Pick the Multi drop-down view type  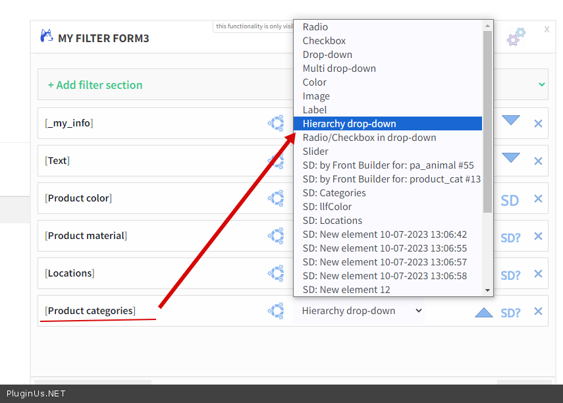point(339,68)
